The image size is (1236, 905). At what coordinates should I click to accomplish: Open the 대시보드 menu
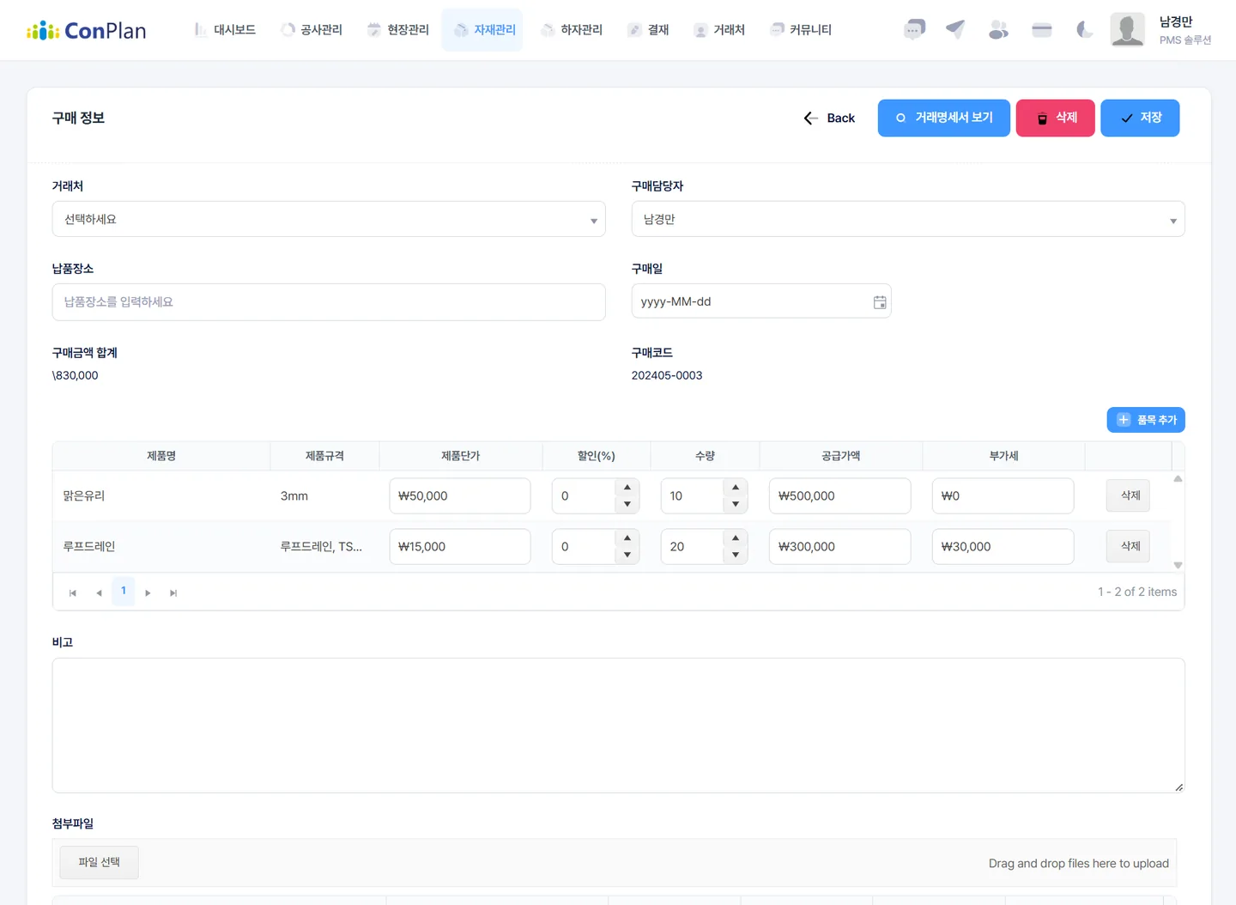tap(225, 30)
